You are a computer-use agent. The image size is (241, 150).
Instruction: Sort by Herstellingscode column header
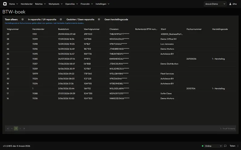pyautogui.click(x=220, y=29)
